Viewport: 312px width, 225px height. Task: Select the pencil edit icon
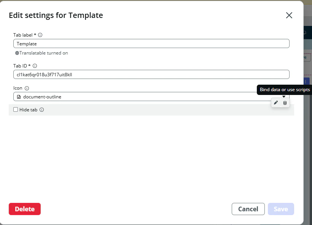(276, 103)
